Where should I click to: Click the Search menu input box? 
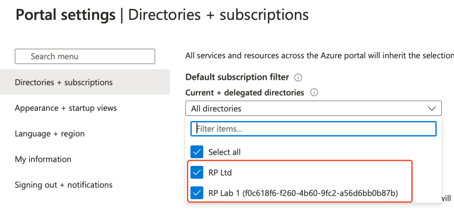[85, 56]
